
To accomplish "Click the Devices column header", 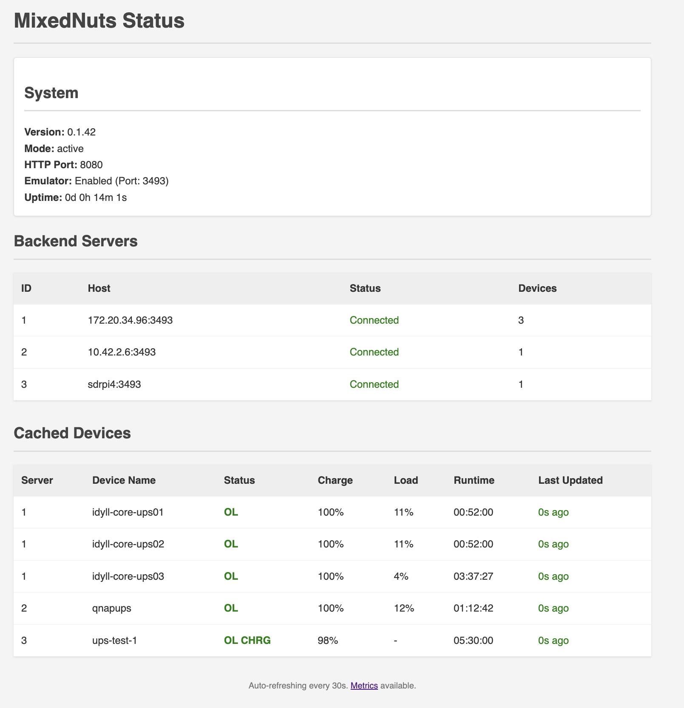I will 538,288.
